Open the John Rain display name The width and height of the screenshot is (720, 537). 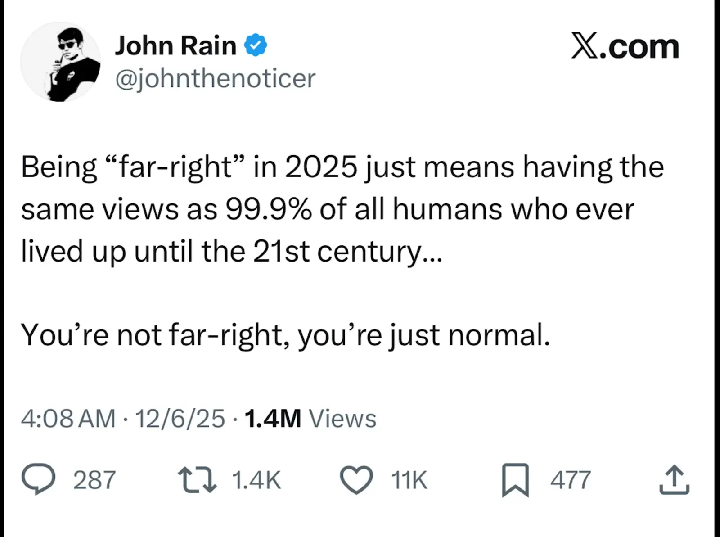coord(175,45)
